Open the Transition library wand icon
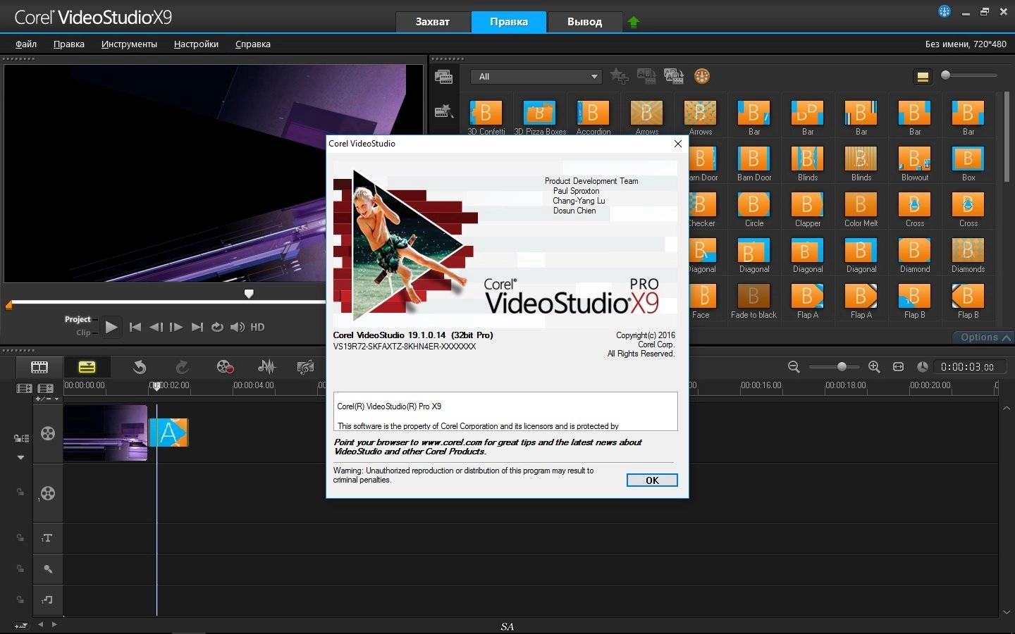The width and height of the screenshot is (1015, 634). pyautogui.click(x=443, y=111)
